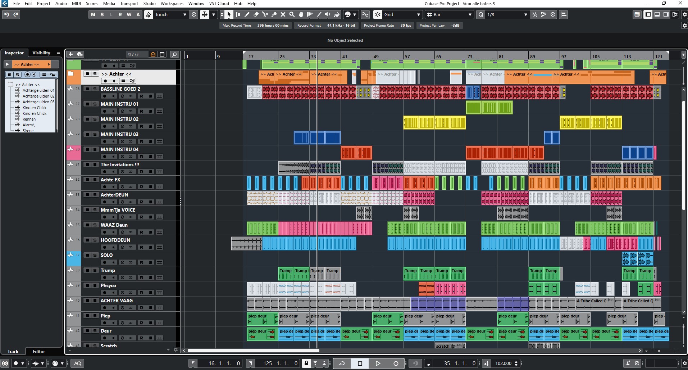Screen dimensions: 688x370
Task: Select the Play speaker tool
Action: coord(328,14)
